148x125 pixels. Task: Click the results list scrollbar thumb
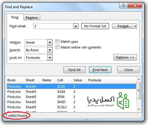click(139, 90)
